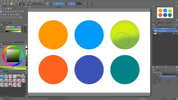Adjust the brush Size slider
Image resolution: width=178 pixels, height=100 pixels.
(74, 4)
